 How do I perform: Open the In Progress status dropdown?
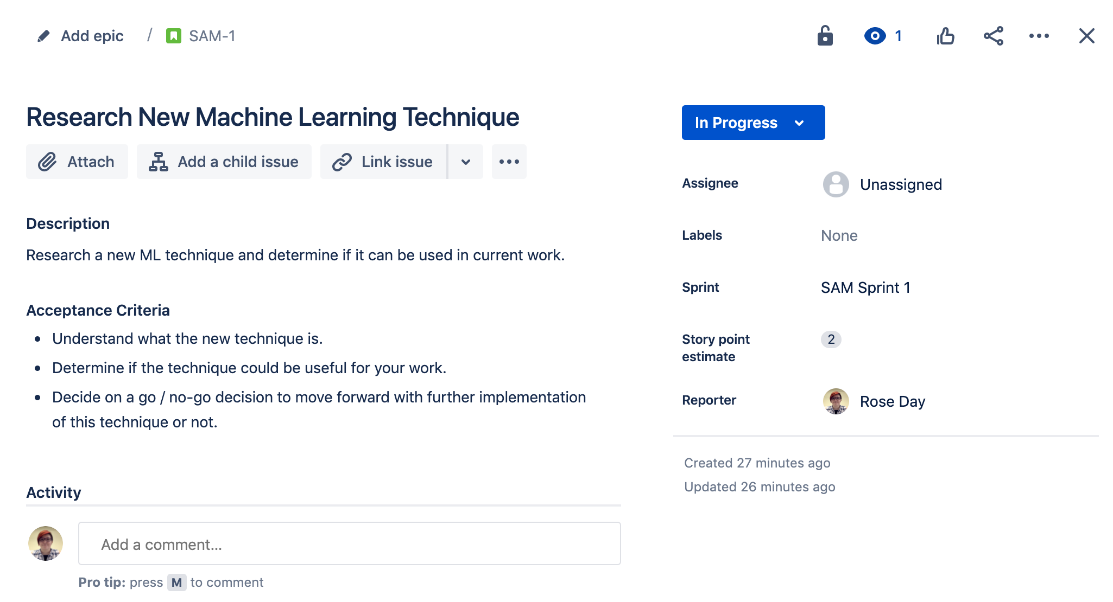tap(753, 123)
